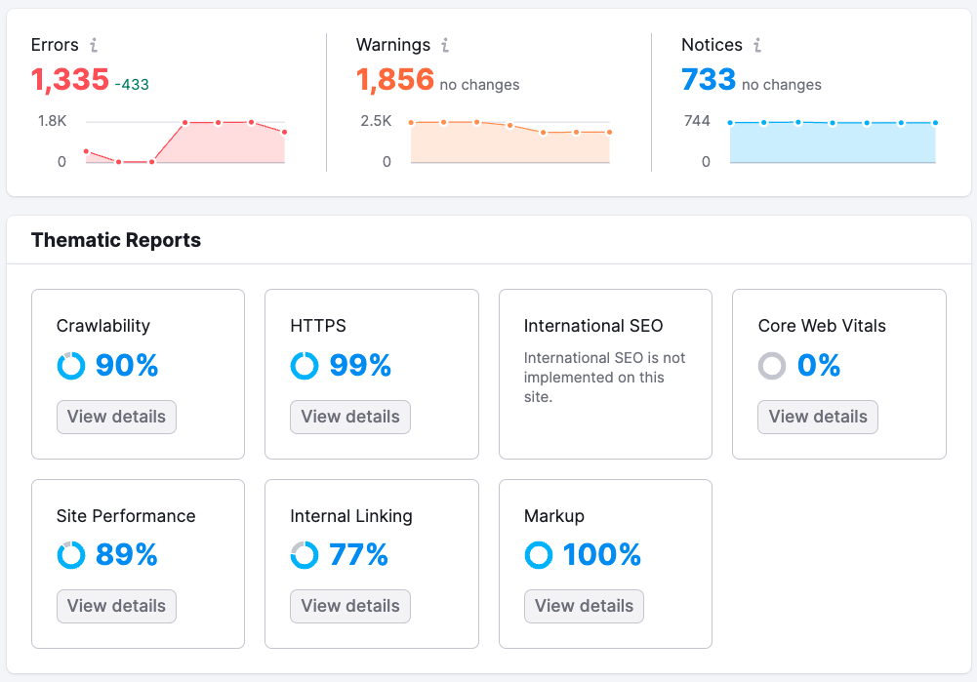977x682 pixels.
Task: Click the Site Performance donut icon
Action: point(71,555)
